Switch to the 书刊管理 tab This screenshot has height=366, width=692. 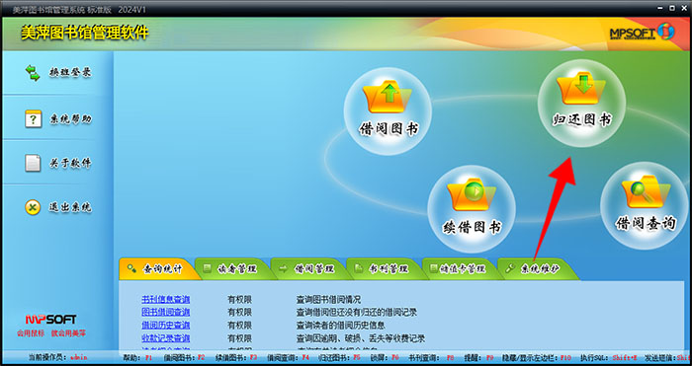(384, 268)
